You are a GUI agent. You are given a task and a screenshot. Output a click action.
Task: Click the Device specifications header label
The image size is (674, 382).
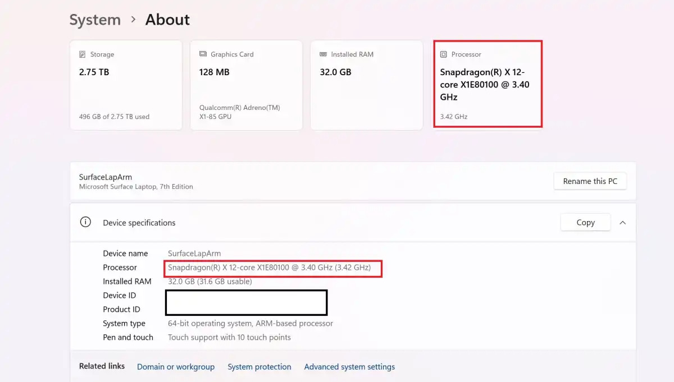[x=139, y=223]
